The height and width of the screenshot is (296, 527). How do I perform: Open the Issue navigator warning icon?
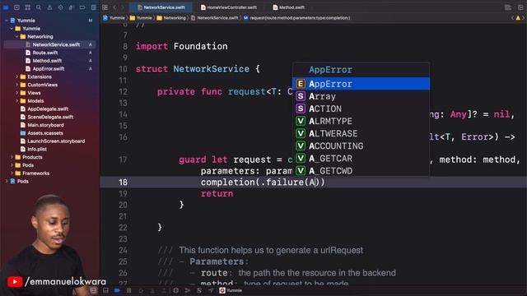pyautogui.click(x=49, y=7)
